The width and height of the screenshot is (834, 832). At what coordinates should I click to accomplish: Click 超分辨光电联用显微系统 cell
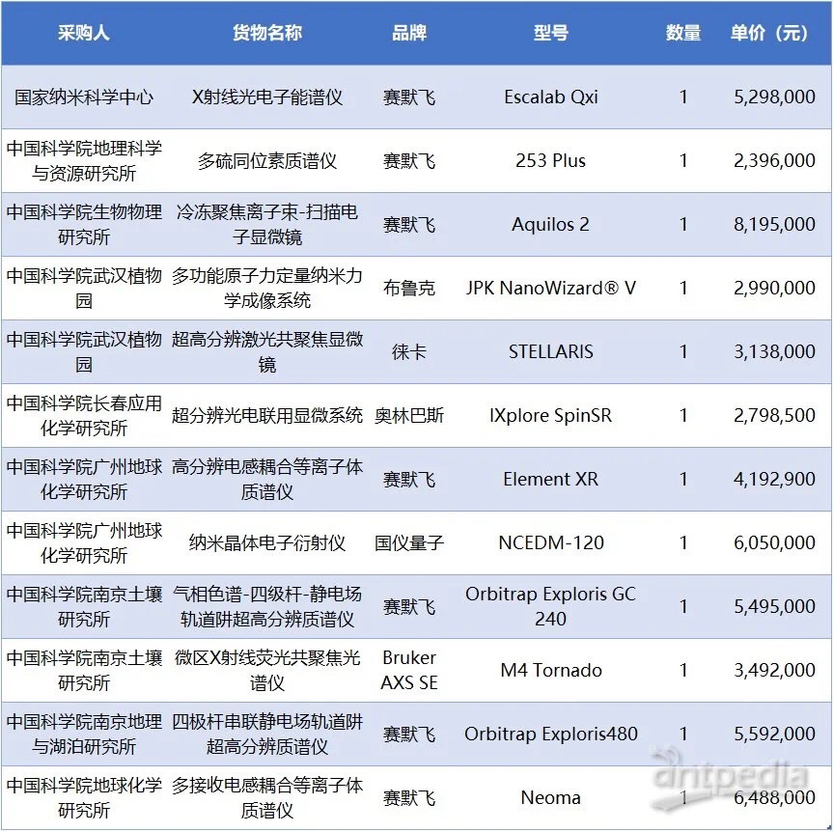(267, 415)
